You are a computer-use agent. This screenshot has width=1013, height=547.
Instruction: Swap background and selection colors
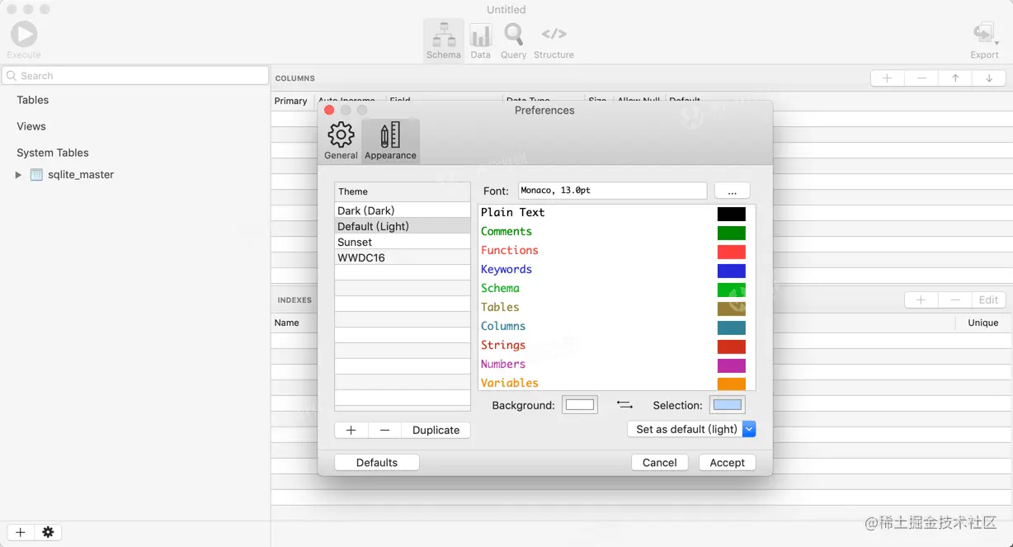tap(624, 405)
